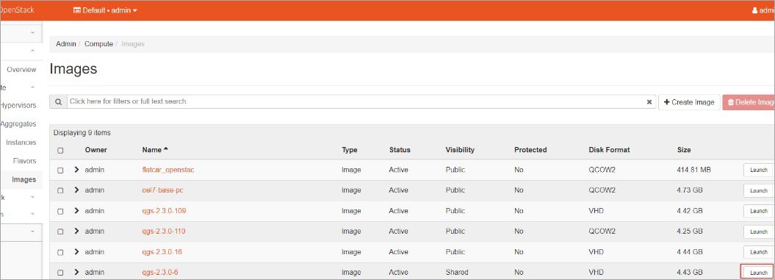Open the qgs-2.3.0-16 image link
This screenshot has width=775, height=280.
coord(162,252)
